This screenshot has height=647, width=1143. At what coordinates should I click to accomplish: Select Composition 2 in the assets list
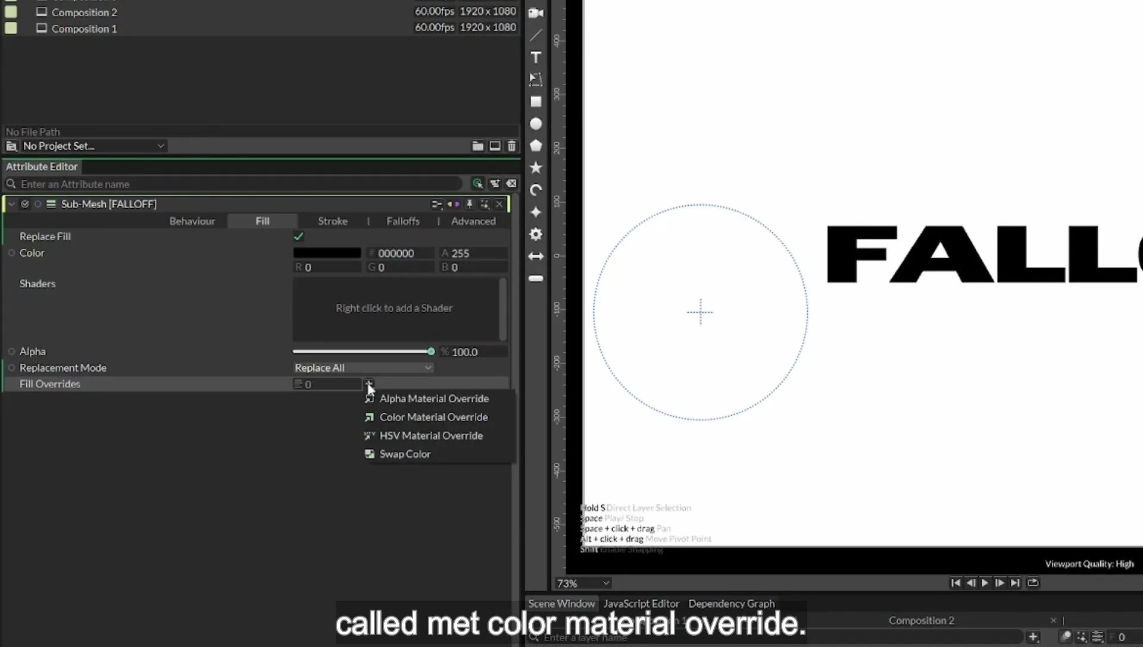click(x=84, y=12)
